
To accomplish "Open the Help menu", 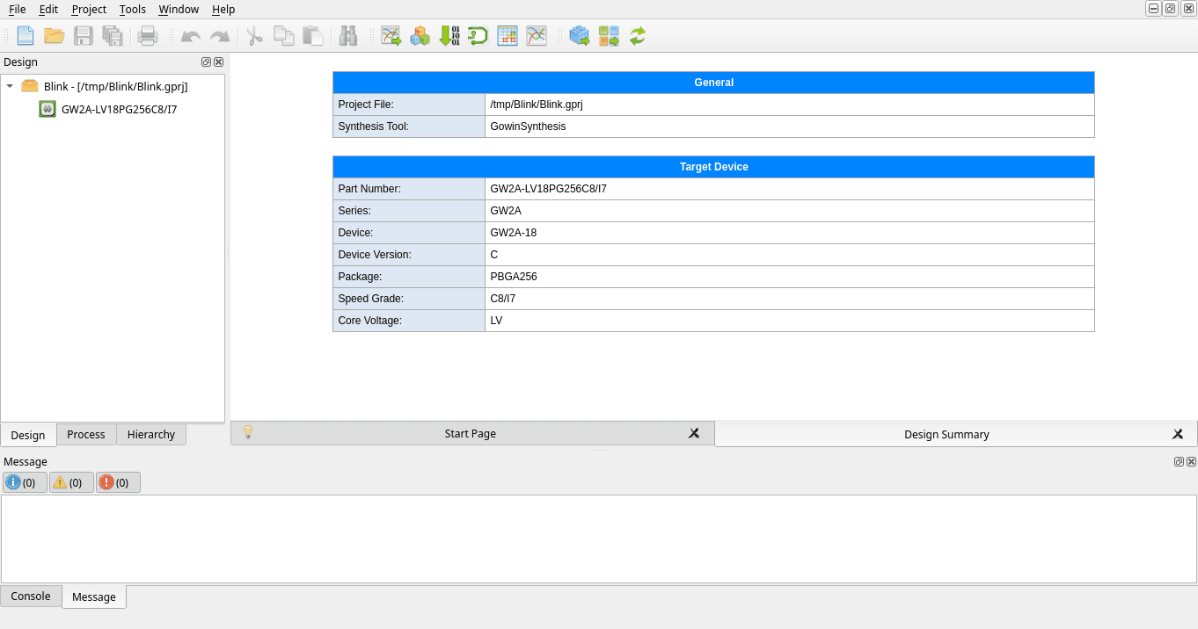I will pyautogui.click(x=223, y=9).
